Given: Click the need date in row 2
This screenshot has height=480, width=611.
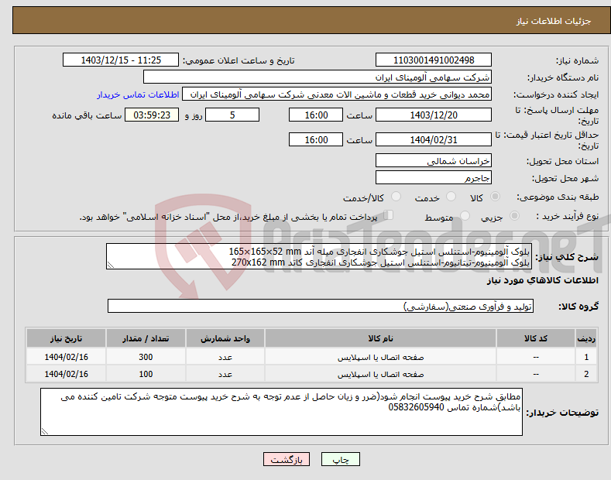Looking at the screenshot, I should [67, 374].
